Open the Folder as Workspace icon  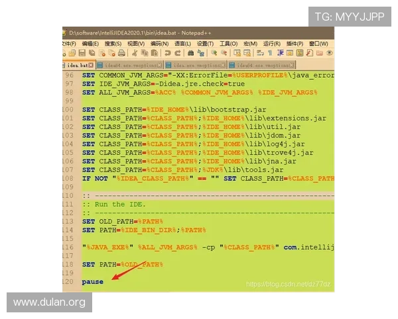[320, 53]
